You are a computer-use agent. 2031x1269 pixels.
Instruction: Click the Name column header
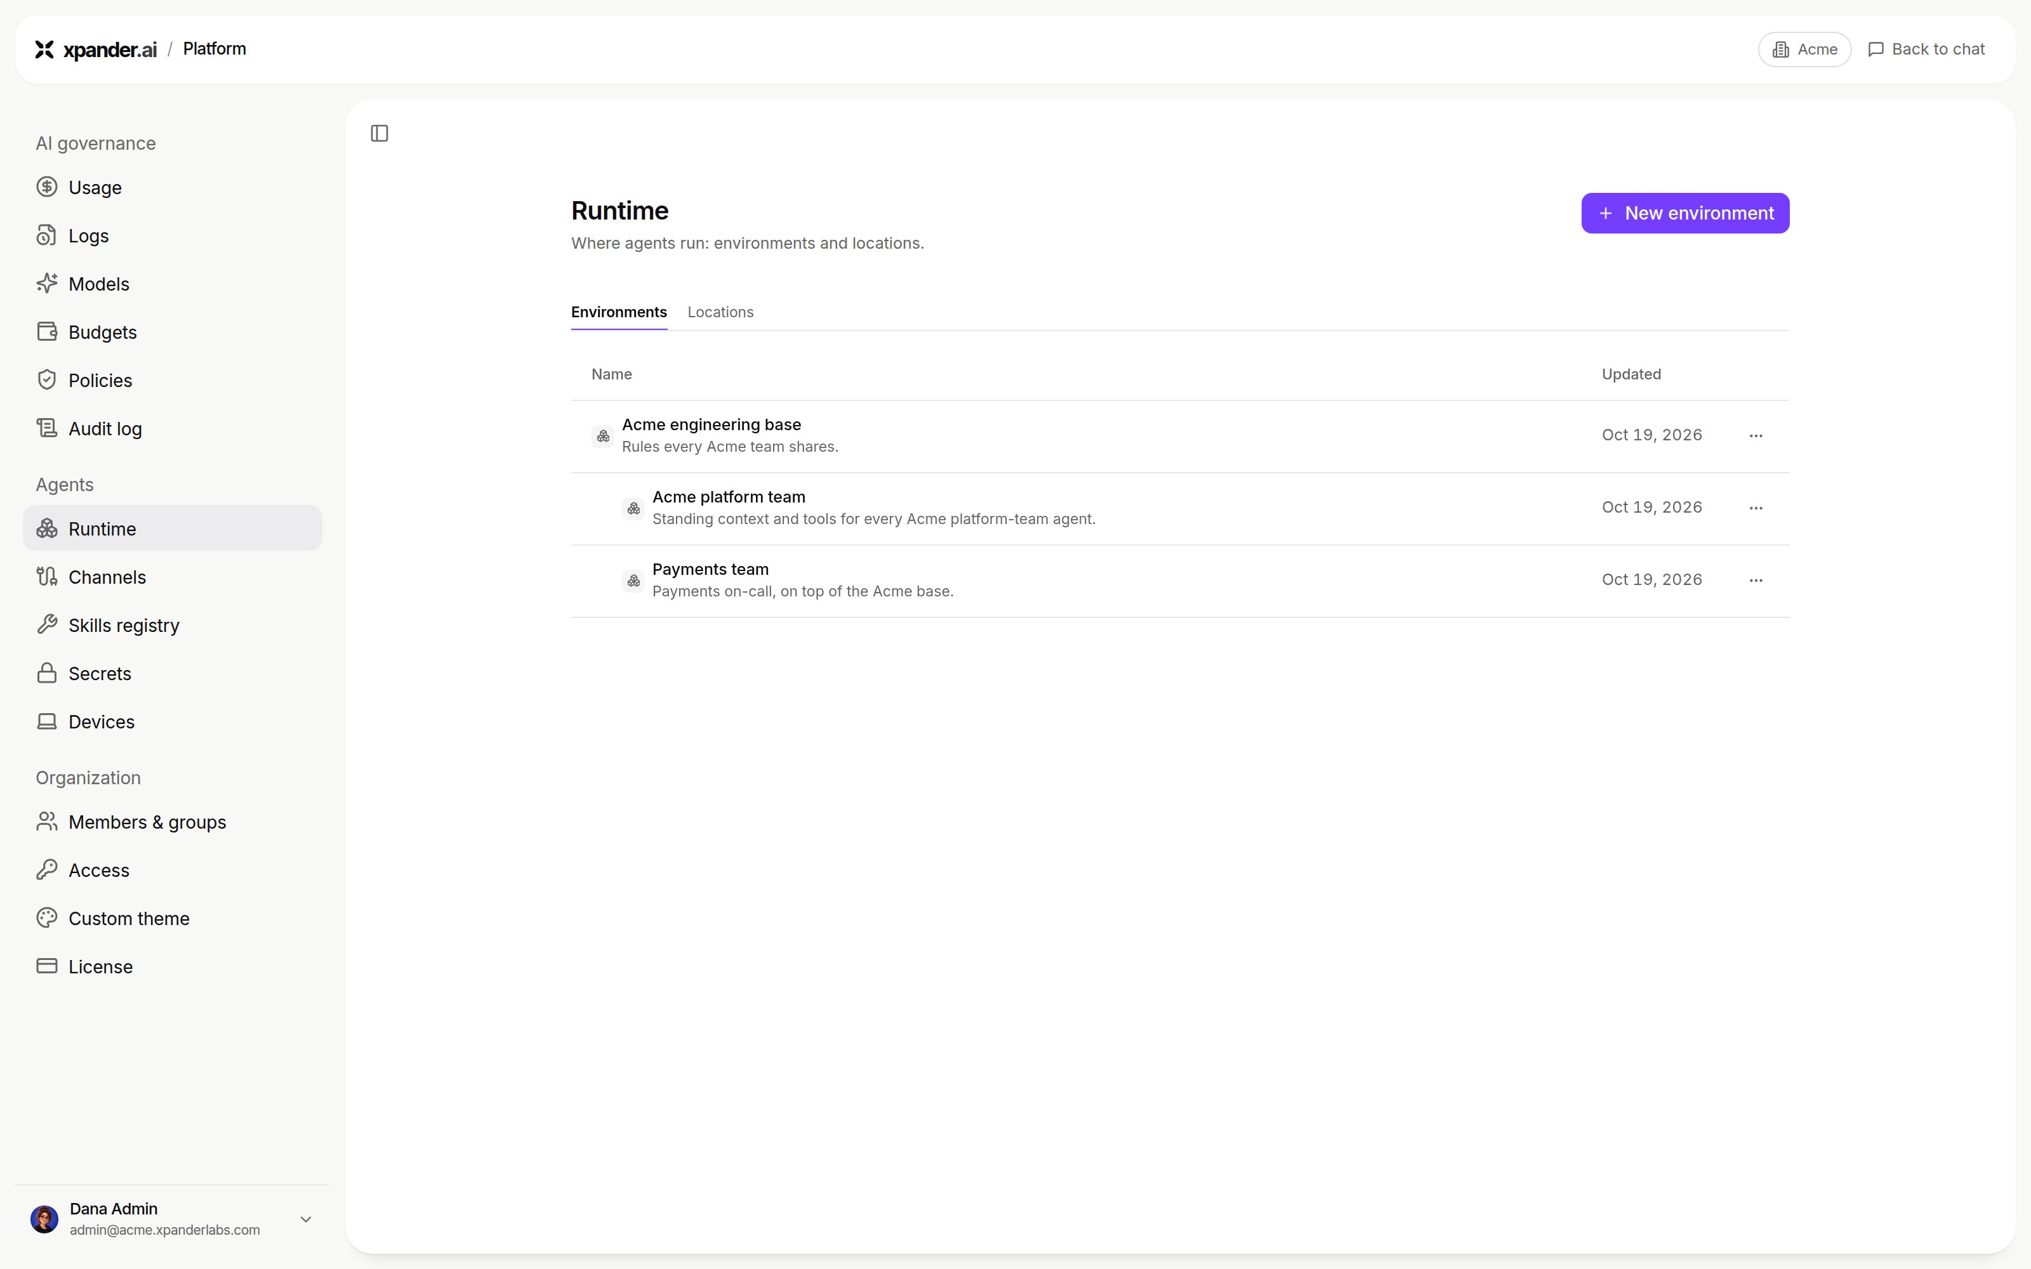611,374
